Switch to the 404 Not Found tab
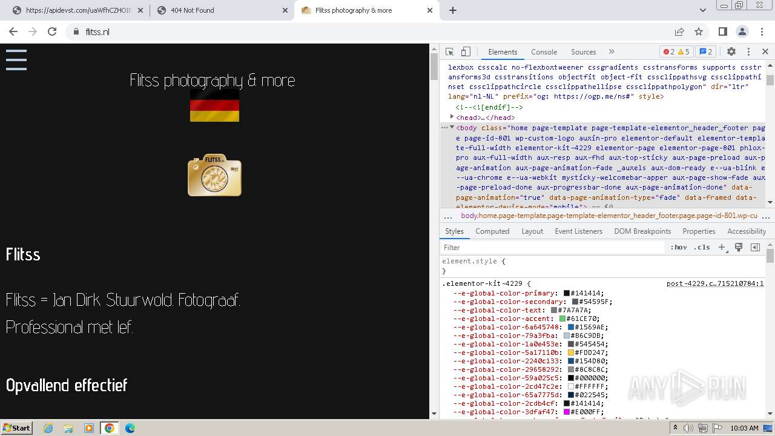 tap(222, 10)
